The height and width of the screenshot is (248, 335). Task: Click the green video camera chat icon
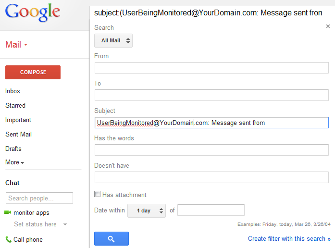[x=8, y=212]
